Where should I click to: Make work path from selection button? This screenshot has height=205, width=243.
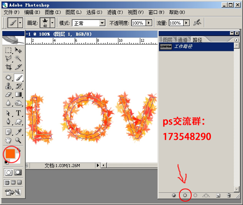pyautogui.click(x=206, y=195)
